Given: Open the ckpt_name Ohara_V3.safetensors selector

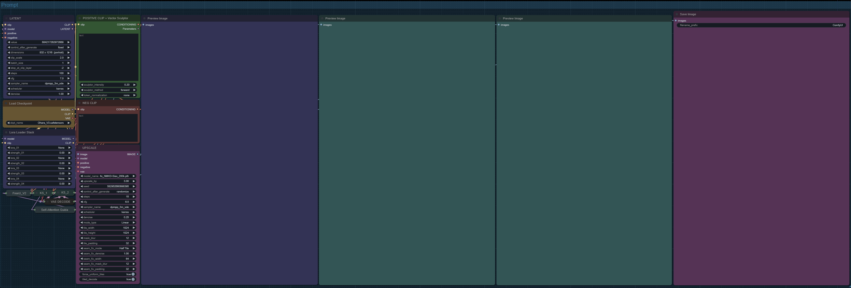Looking at the screenshot, I should tap(39, 123).
